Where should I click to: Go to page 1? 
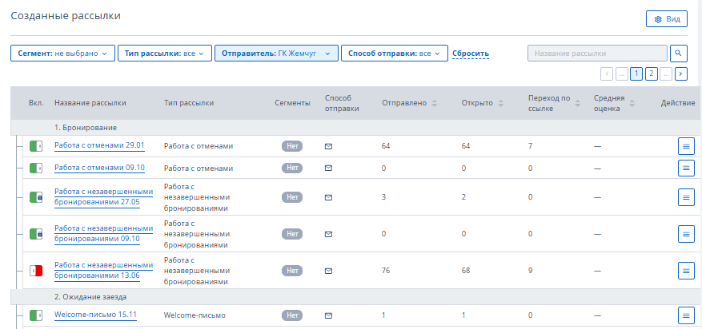pyautogui.click(x=636, y=73)
